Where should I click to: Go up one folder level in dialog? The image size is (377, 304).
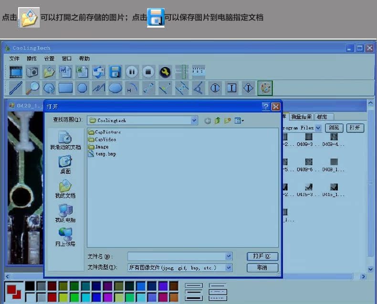[218, 121]
